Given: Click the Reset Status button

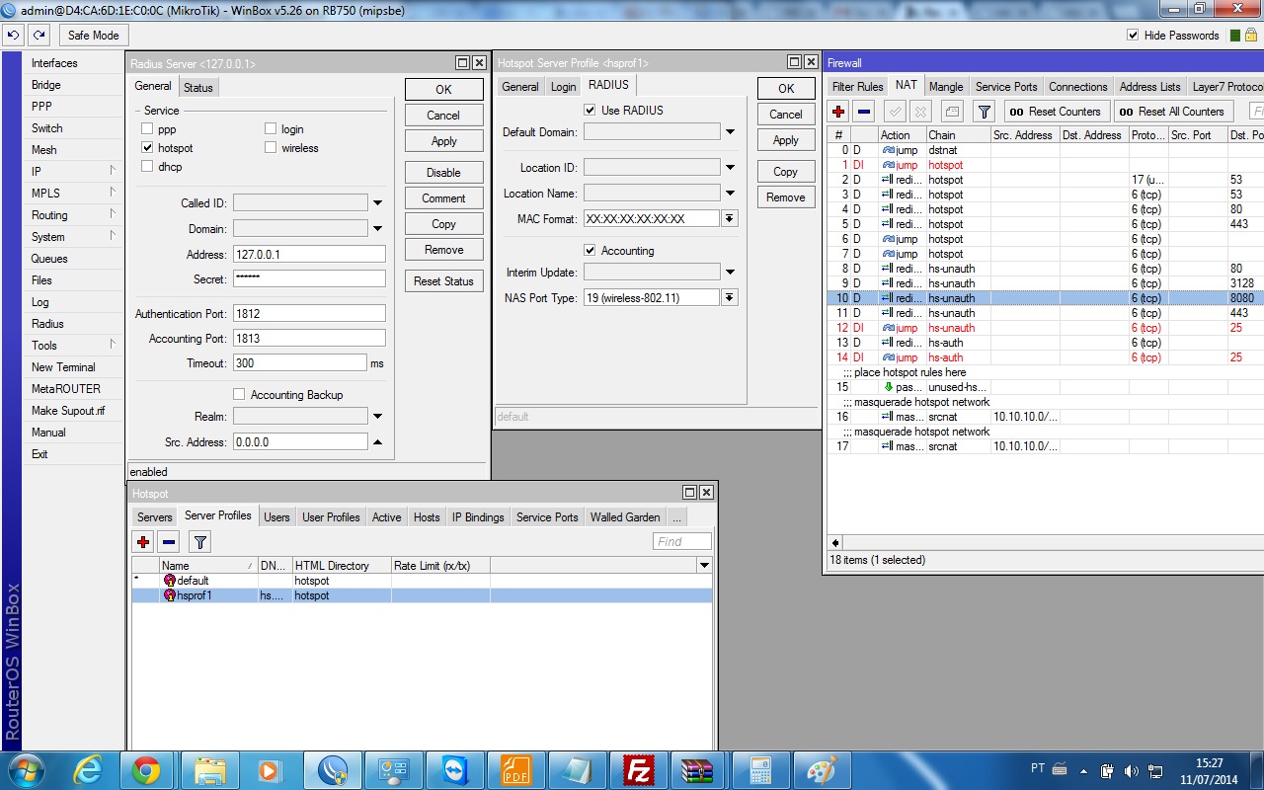Looking at the screenshot, I should [x=443, y=281].
